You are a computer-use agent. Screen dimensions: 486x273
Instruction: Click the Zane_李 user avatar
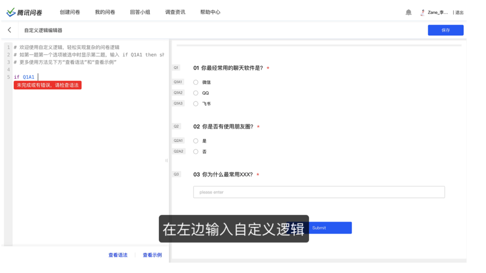(x=422, y=12)
